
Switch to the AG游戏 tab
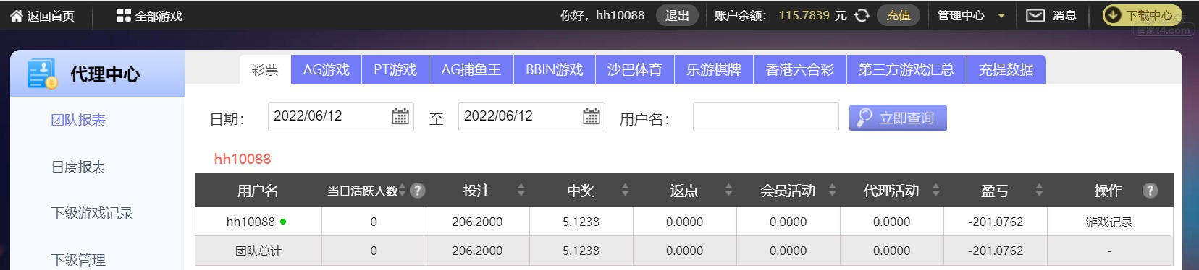tap(327, 69)
